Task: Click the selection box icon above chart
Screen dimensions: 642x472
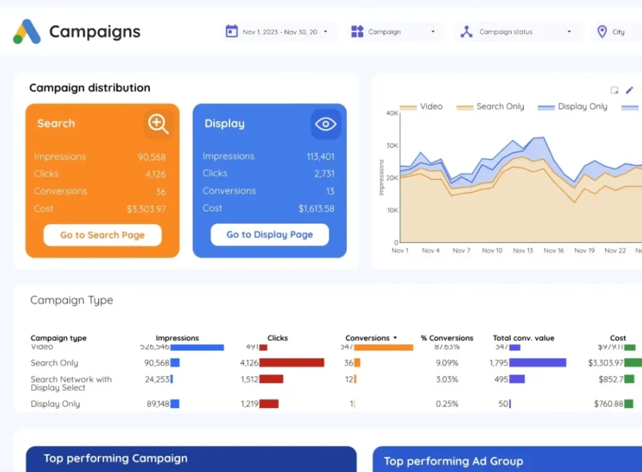Action: pos(614,90)
